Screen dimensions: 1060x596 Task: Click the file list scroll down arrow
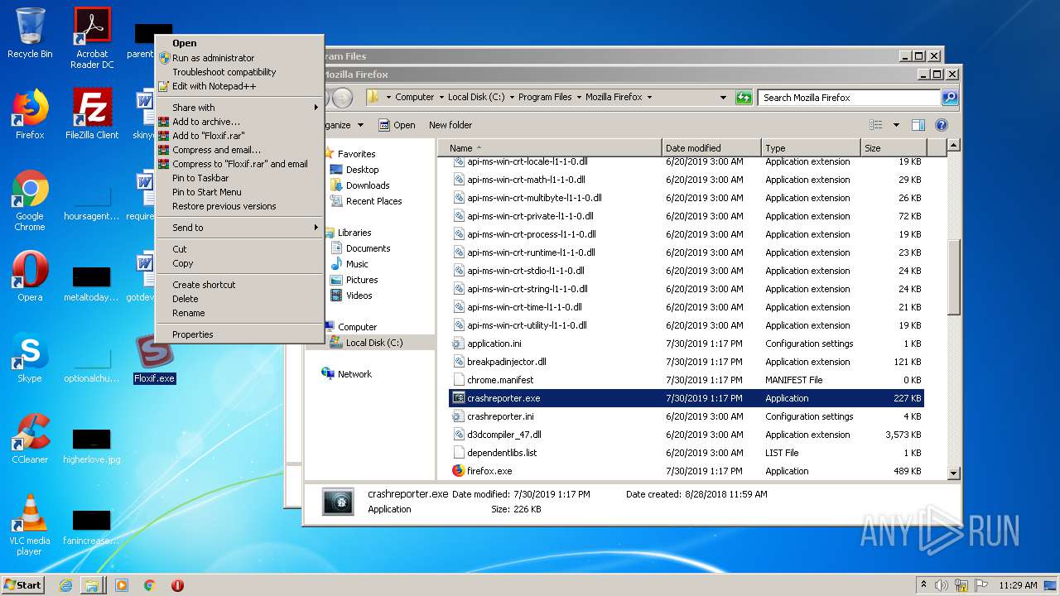pos(953,473)
